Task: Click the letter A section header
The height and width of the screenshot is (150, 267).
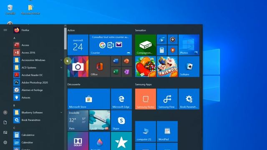Action: click(14, 38)
